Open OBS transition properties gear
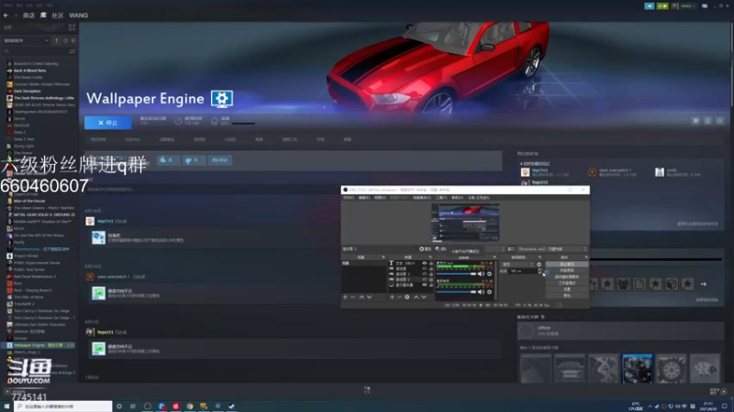The height and width of the screenshot is (412, 734). coord(539,265)
